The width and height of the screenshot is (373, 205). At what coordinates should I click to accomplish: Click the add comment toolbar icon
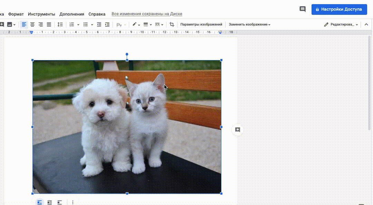click(x=2, y=25)
